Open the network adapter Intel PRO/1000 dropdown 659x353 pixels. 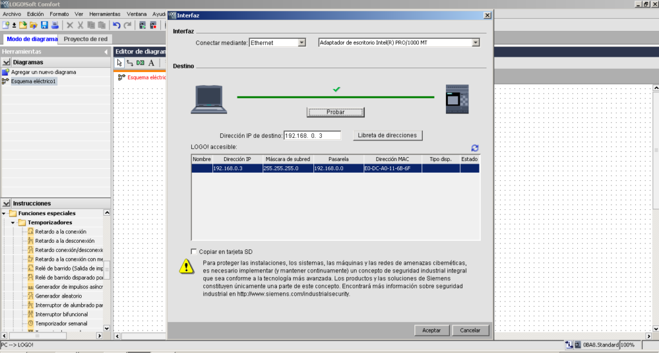(476, 43)
